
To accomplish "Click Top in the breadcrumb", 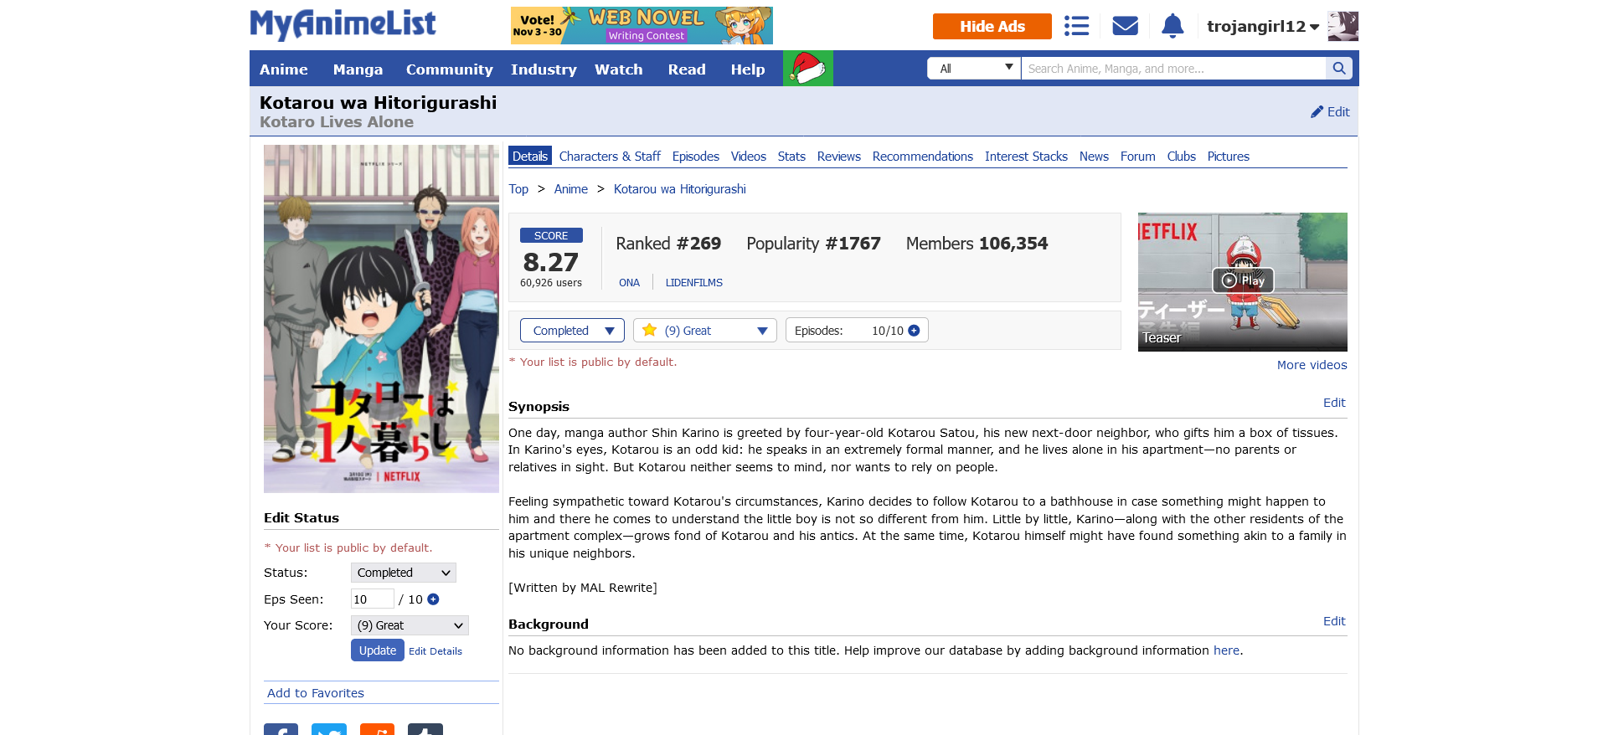I will [518, 189].
